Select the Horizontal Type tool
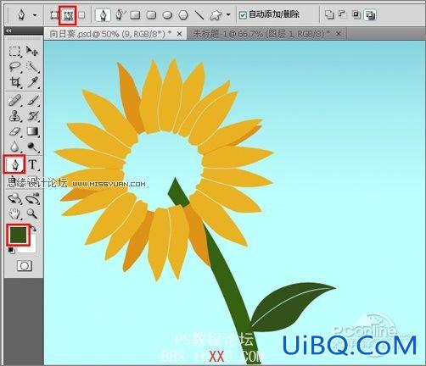 pos(33,164)
